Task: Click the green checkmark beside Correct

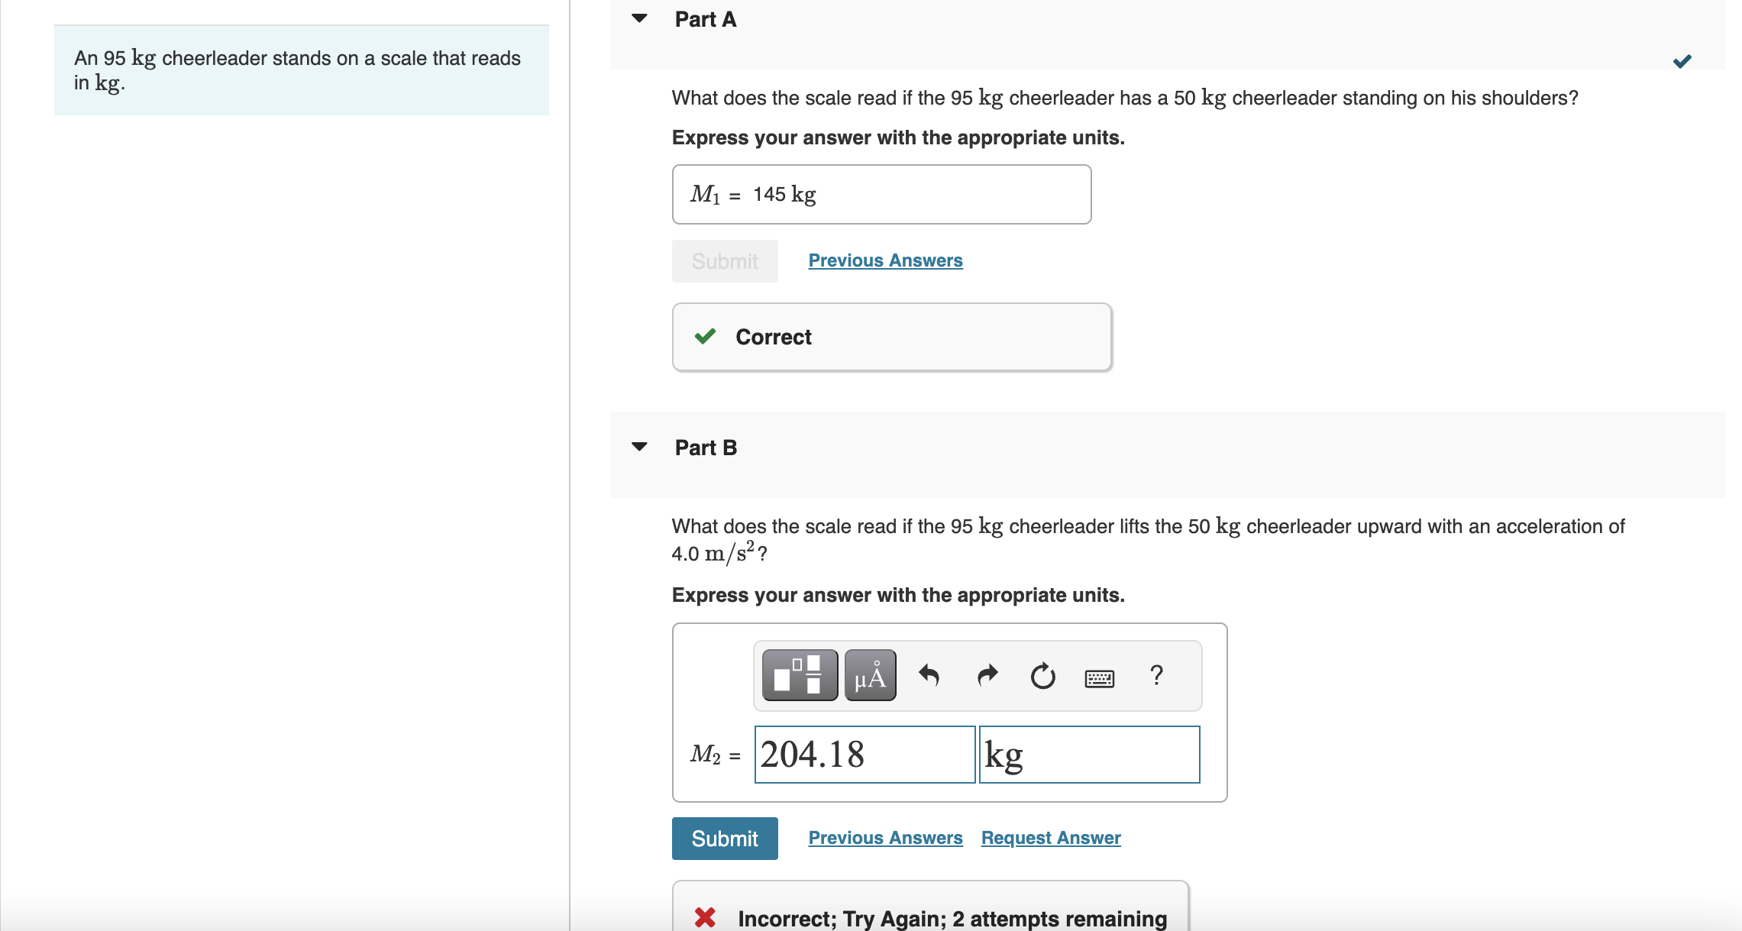Action: 705,336
